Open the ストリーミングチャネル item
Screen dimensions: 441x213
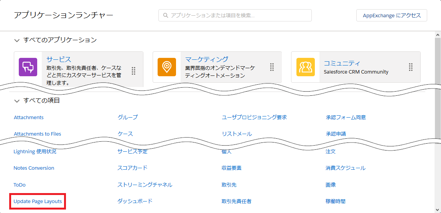145,185
